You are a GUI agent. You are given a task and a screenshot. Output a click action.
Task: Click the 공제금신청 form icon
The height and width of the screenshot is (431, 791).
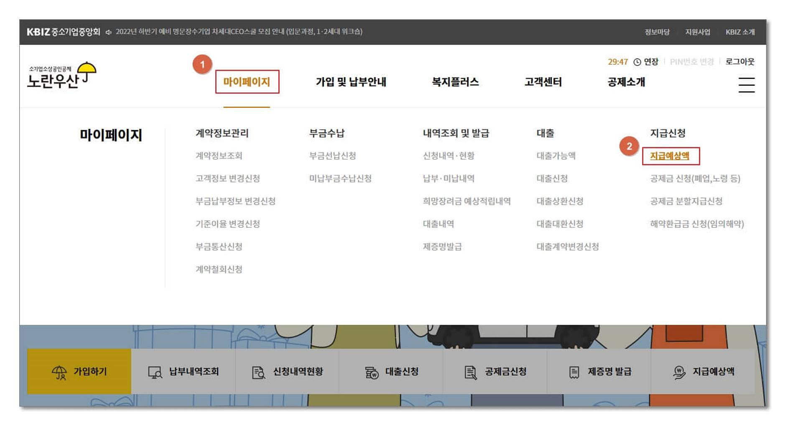pos(471,372)
